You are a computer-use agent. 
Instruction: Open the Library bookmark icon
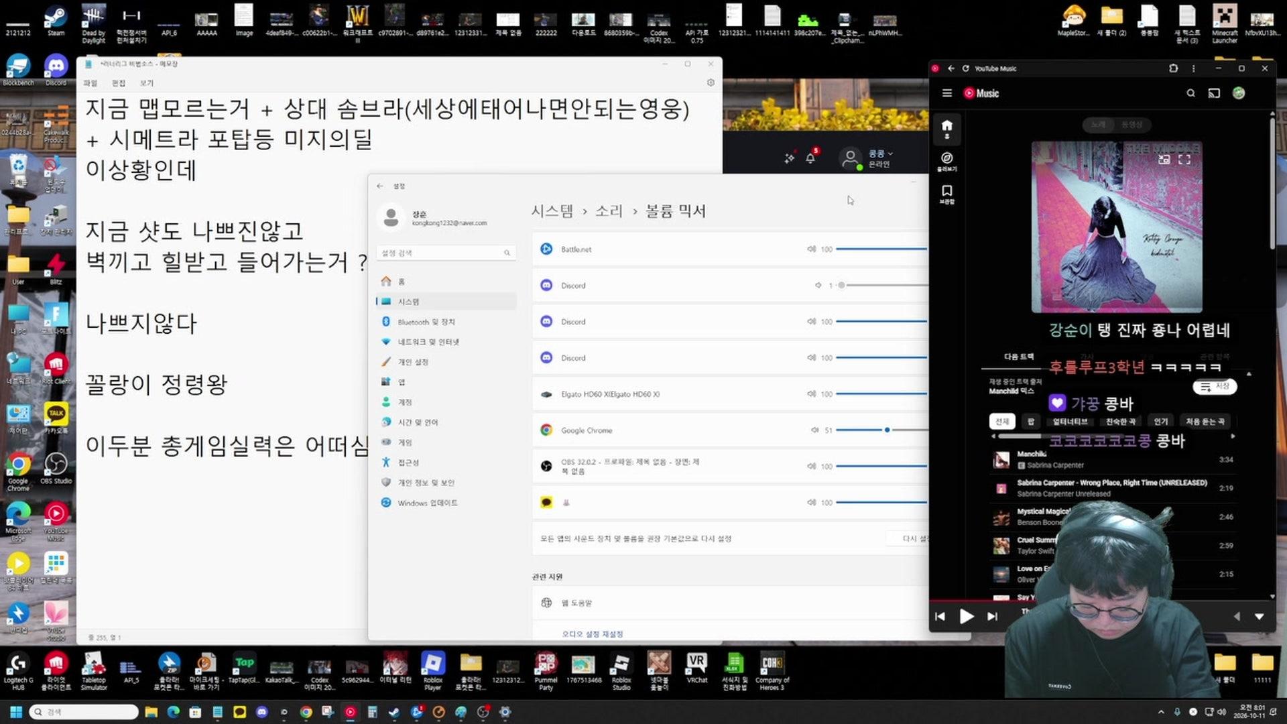(946, 194)
